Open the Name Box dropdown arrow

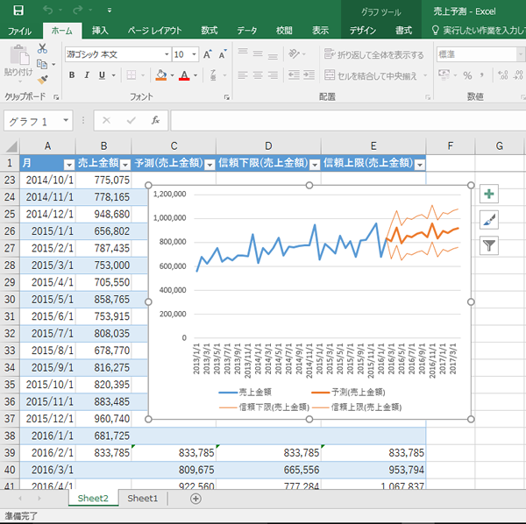click(x=66, y=120)
